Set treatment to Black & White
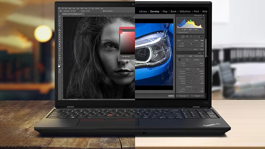Screen dimensions: 265x149 click(x=199, y=56)
